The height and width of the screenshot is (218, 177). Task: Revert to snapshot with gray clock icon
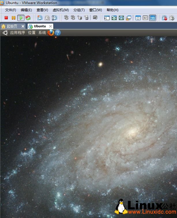tap(47, 18)
